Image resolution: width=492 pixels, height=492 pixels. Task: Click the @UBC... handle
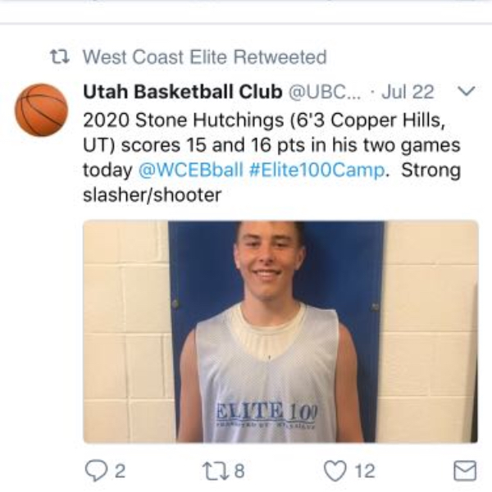tap(325, 92)
